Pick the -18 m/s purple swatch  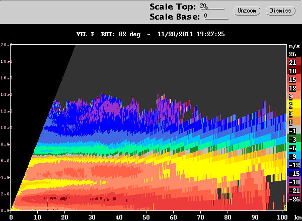294,181
